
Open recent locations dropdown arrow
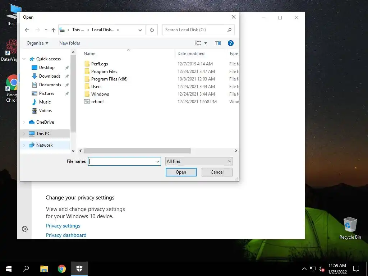coord(46,30)
